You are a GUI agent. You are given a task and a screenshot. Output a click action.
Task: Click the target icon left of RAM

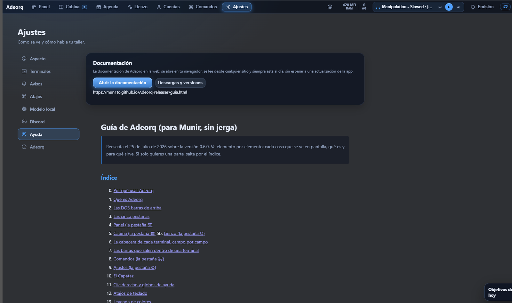[x=330, y=7]
